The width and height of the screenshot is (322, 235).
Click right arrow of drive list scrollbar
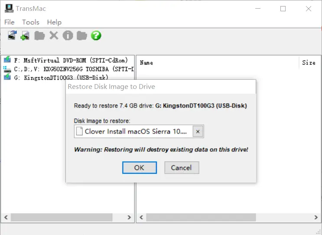(x=129, y=217)
